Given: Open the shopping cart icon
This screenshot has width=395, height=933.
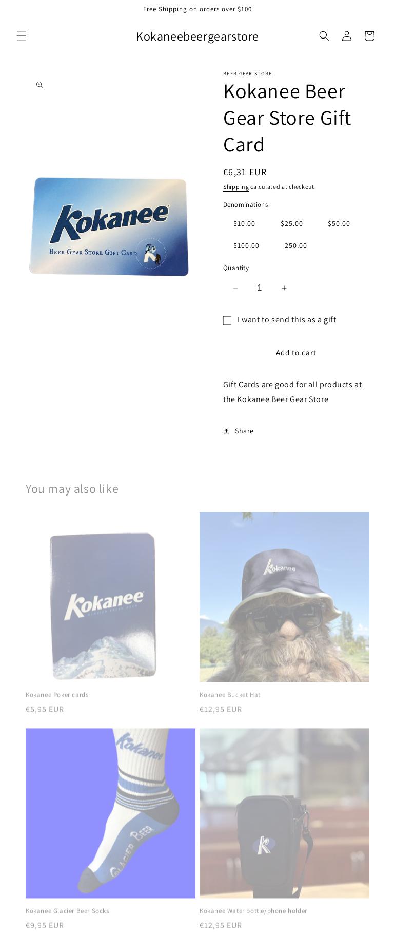Looking at the screenshot, I should click(369, 36).
